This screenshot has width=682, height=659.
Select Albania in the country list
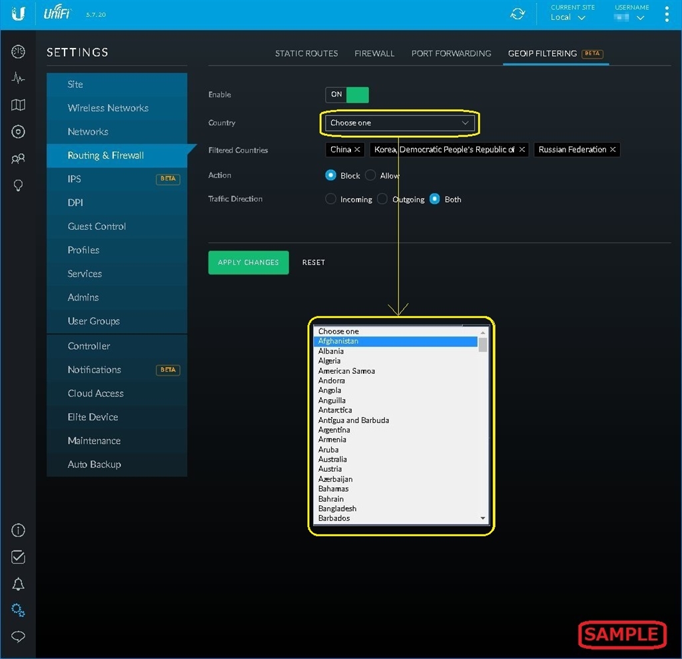pyautogui.click(x=396, y=351)
